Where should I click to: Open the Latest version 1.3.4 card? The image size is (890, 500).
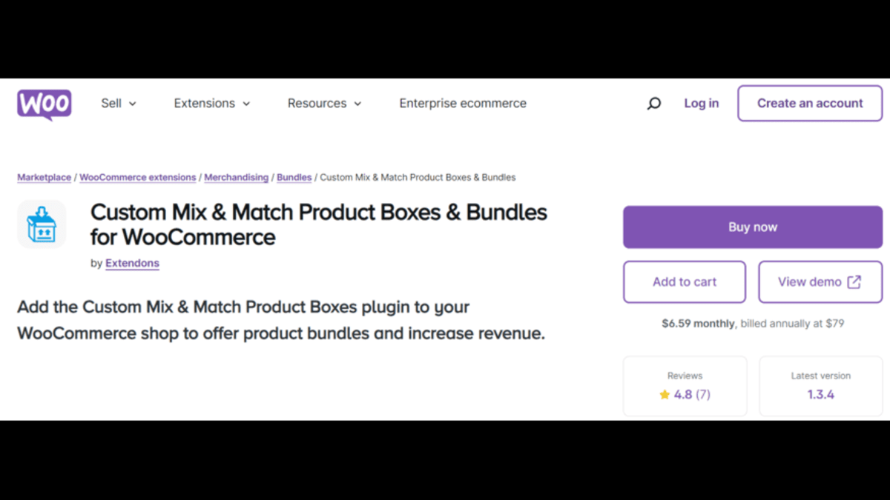pos(820,385)
